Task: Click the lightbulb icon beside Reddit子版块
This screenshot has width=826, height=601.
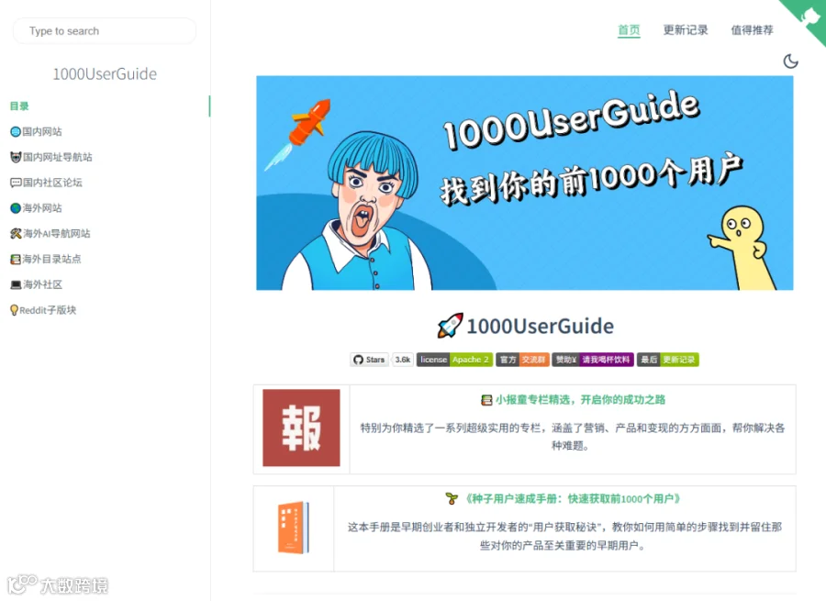Action: pyautogui.click(x=14, y=310)
